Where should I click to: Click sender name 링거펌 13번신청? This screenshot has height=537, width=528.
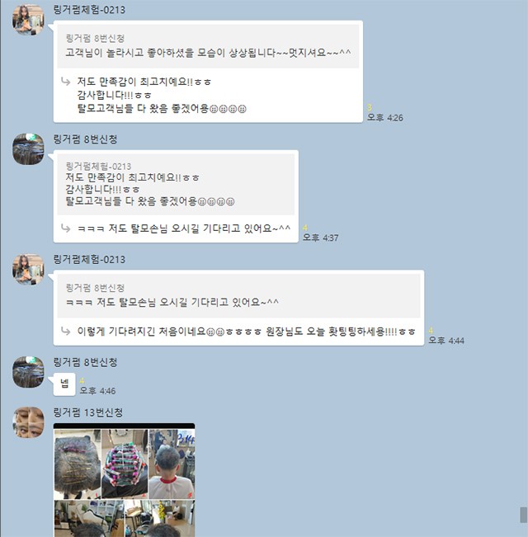click(88, 412)
